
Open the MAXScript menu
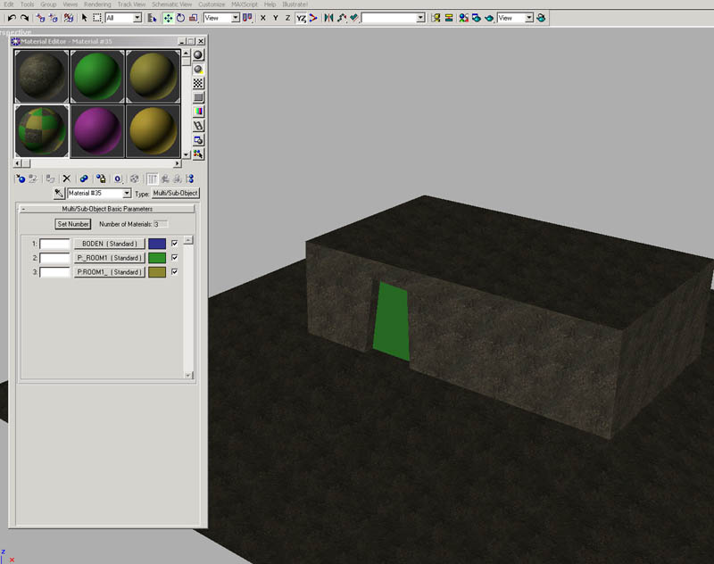pyautogui.click(x=245, y=4)
